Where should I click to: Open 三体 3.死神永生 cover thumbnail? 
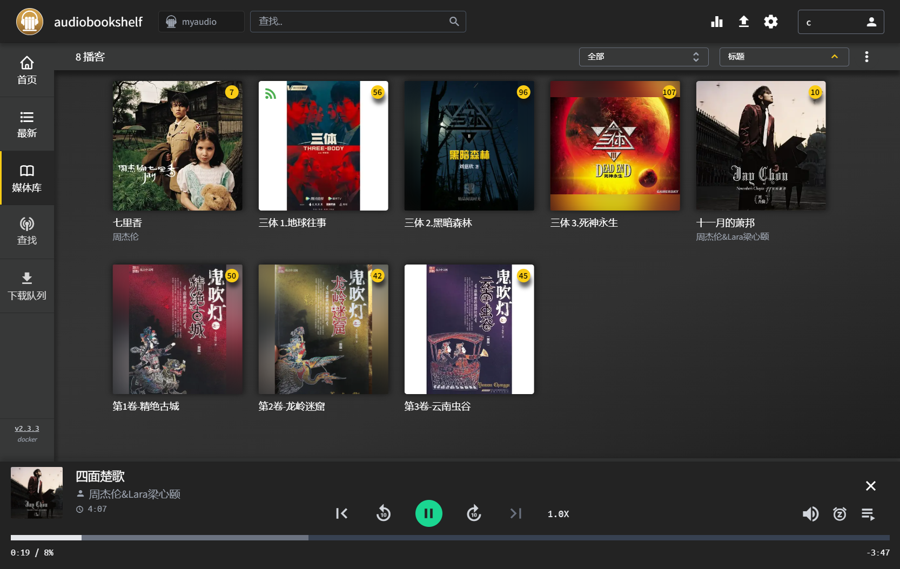(615, 146)
